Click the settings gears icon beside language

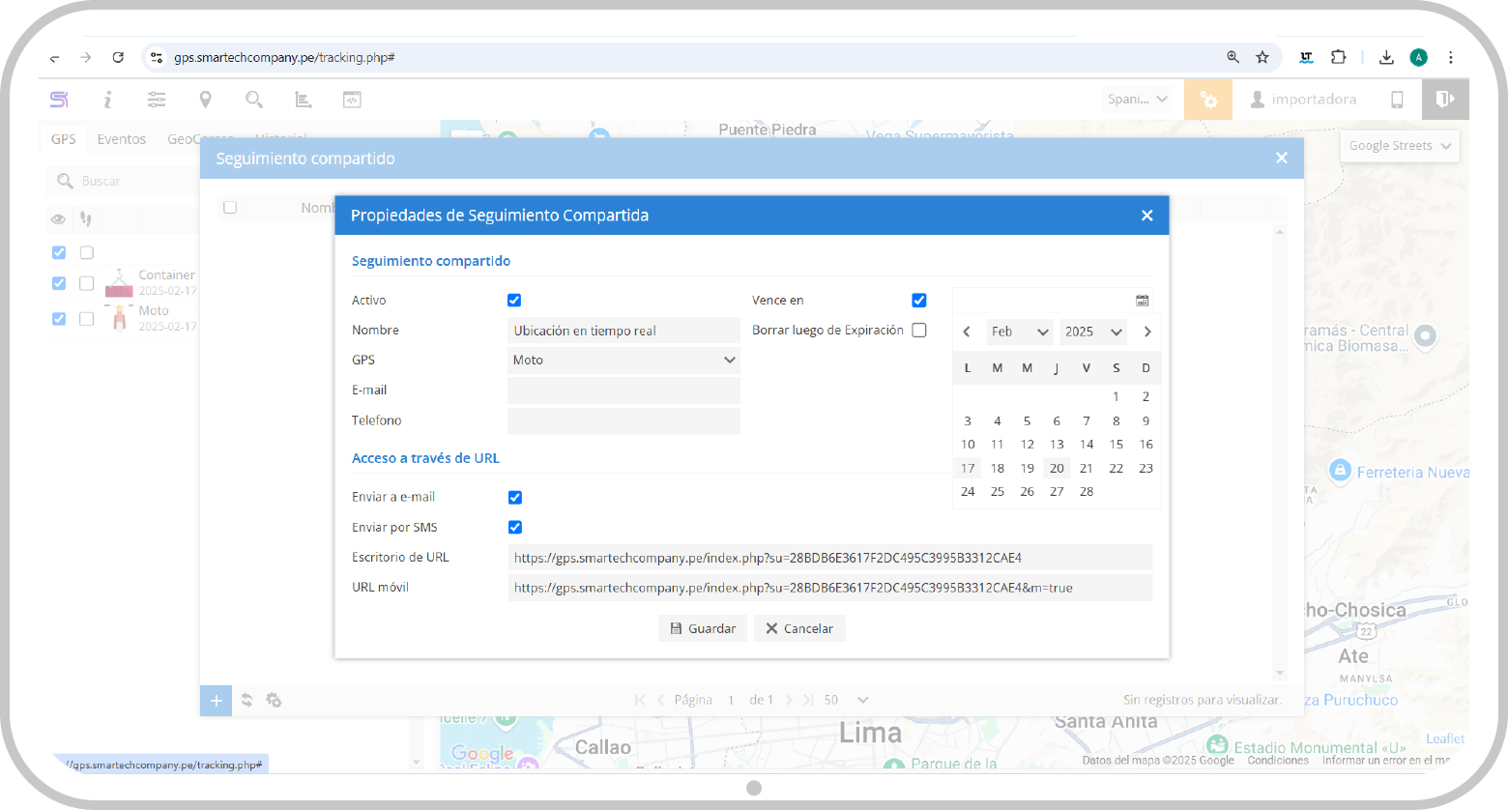coord(1208,100)
